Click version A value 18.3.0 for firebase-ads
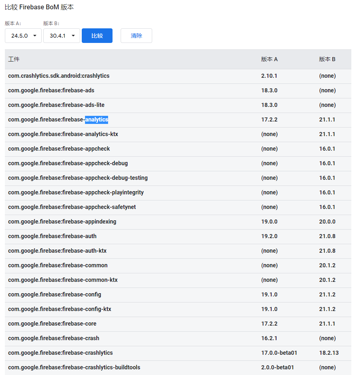This screenshot has width=357, height=375. coord(269,90)
